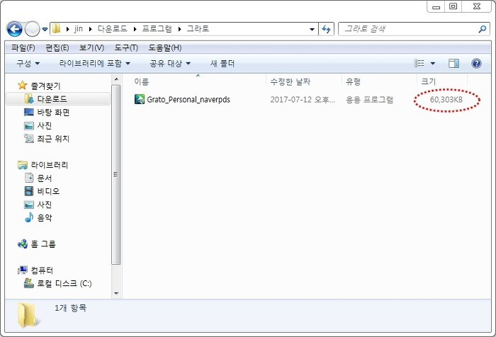The width and height of the screenshot is (496, 337).
Task: Select 홈 그룹 in the navigation pane
Action: pos(43,244)
